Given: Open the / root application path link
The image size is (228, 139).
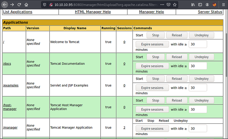Looking at the screenshot, I should point(4,42).
